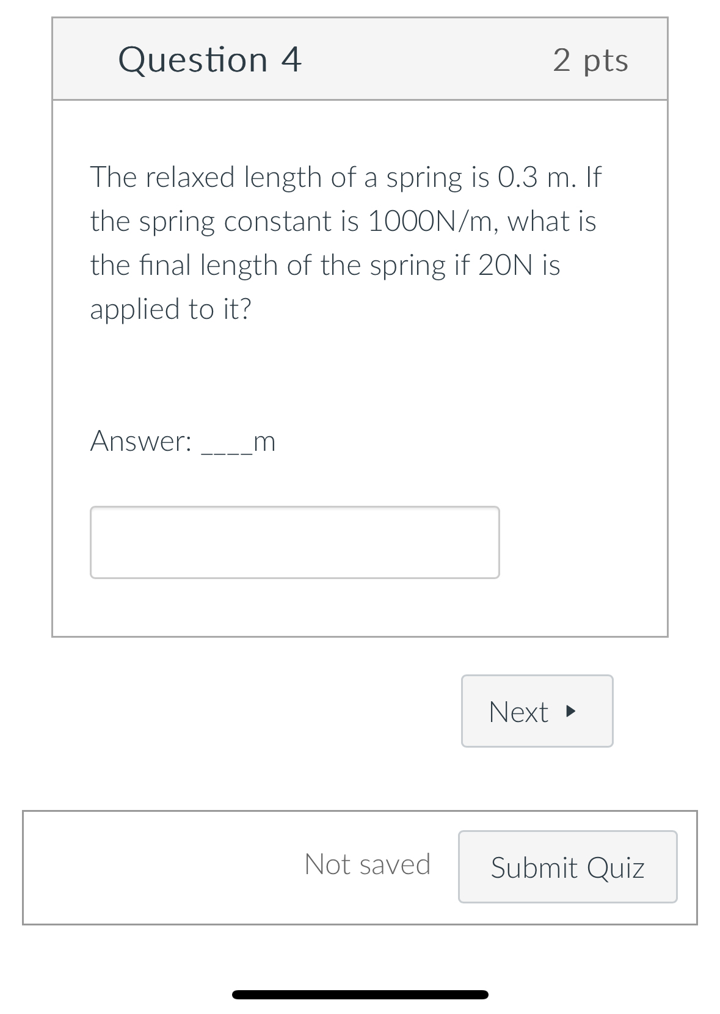Click the Answer: ____m line
The image size is (720, 1014).
tap(183, 441)
